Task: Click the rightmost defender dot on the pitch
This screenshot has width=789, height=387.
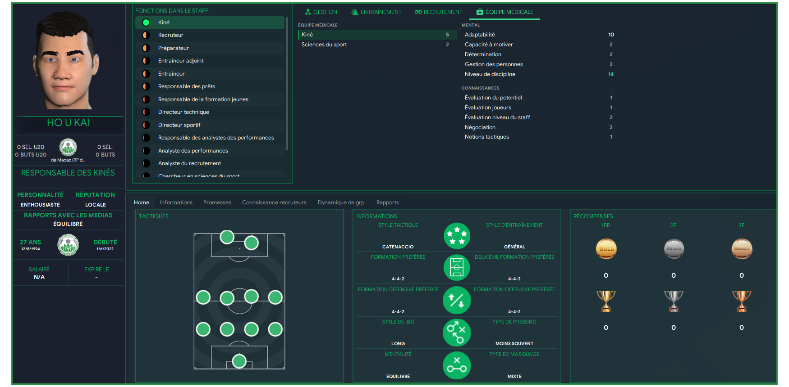Action: [275, 329]
